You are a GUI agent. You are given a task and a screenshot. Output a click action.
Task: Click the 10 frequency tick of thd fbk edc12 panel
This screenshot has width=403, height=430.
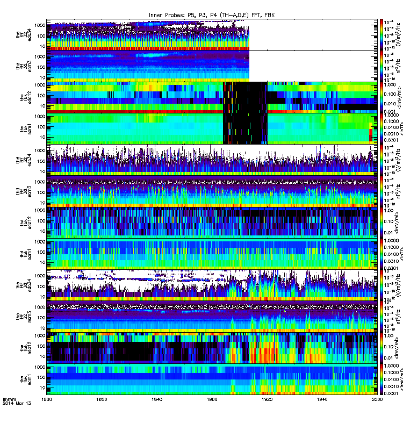coord(42,231)
